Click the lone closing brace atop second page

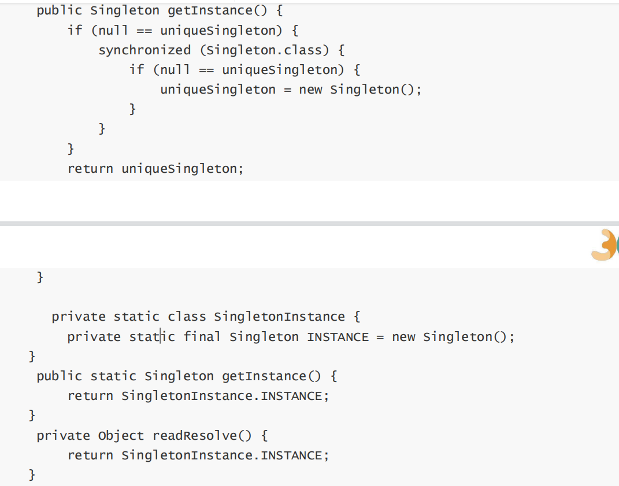click(40, 277)
